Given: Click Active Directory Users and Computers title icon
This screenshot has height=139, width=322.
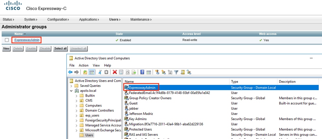Looking at the screenshot, I should coord(71,58).
